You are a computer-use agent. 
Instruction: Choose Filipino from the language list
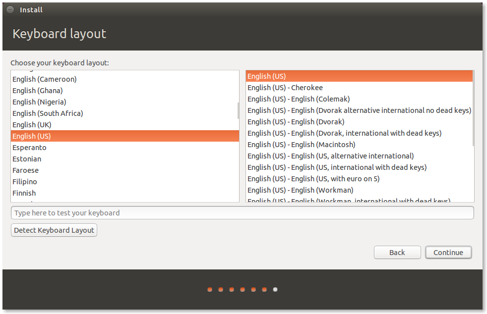coord(124,181)
